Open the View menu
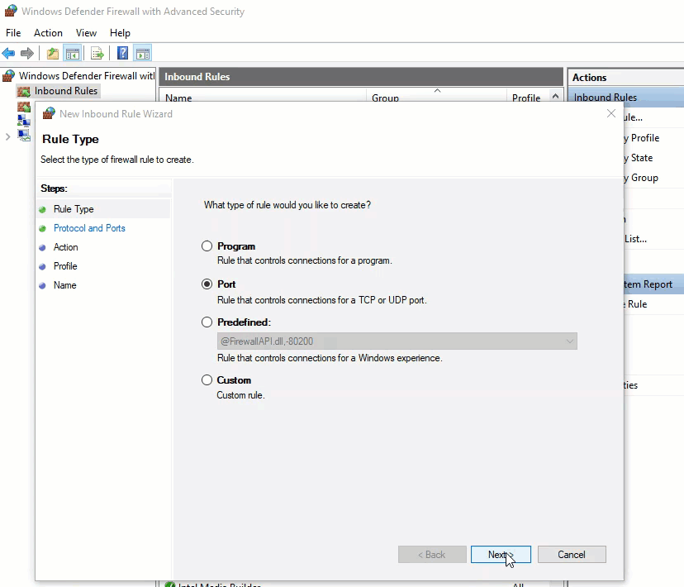The image size is (684, 587). coord(86,33)
